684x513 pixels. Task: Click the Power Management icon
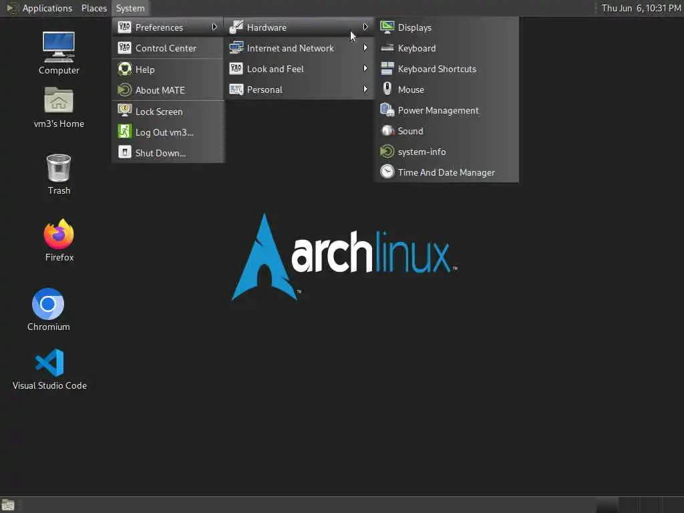point(387,110)
